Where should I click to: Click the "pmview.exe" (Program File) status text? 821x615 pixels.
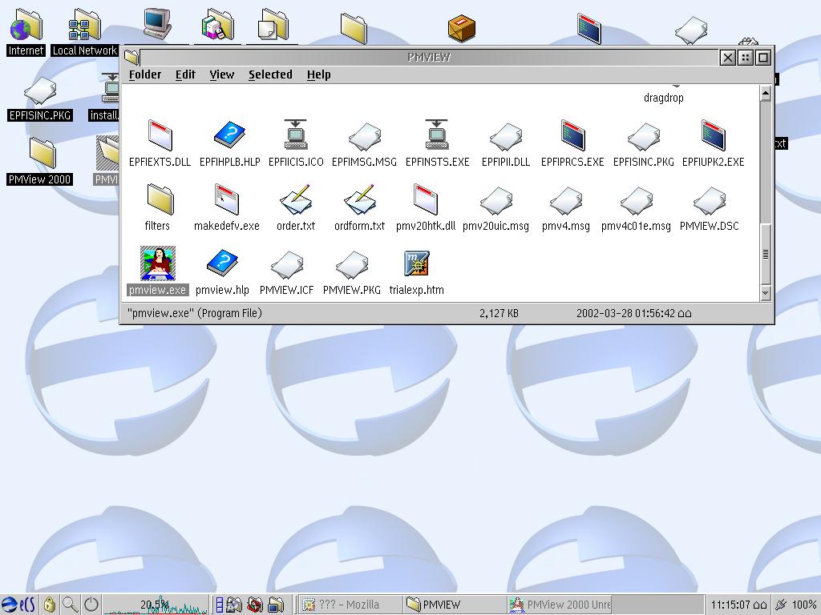click(194, 313)
